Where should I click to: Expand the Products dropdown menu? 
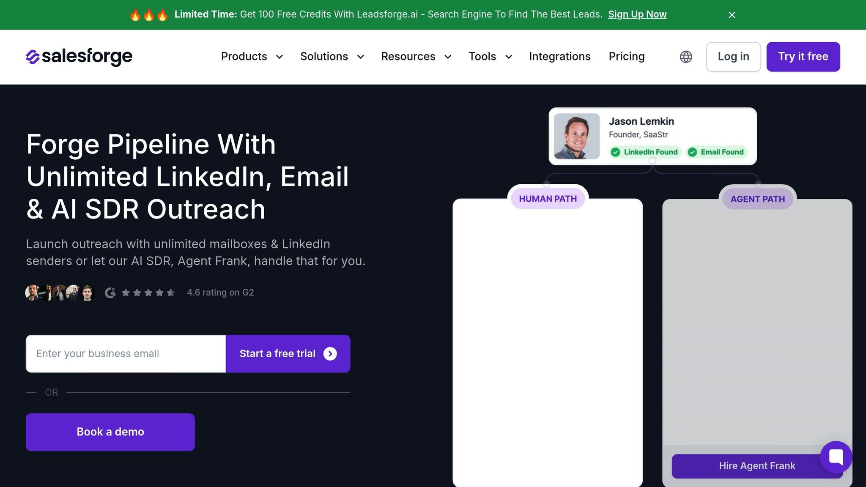(x=252, y=57)
